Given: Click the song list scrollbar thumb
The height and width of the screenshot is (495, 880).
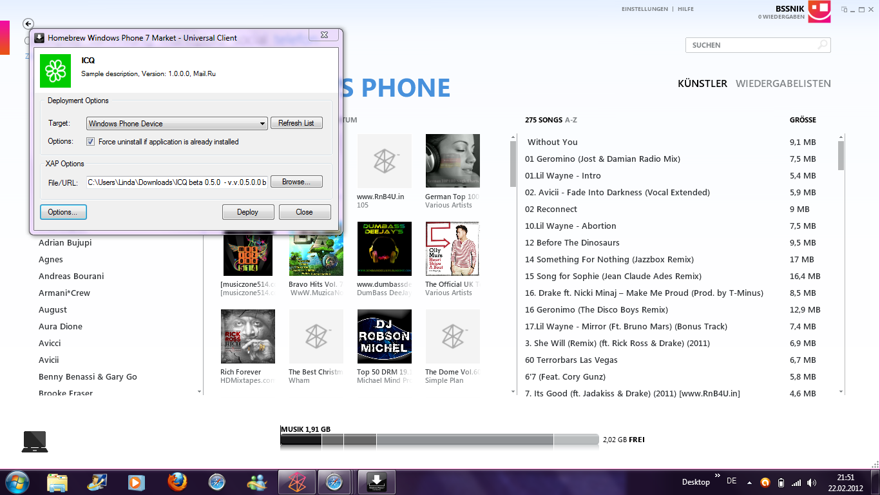Looking at the screenshot, I should [841, 155].
